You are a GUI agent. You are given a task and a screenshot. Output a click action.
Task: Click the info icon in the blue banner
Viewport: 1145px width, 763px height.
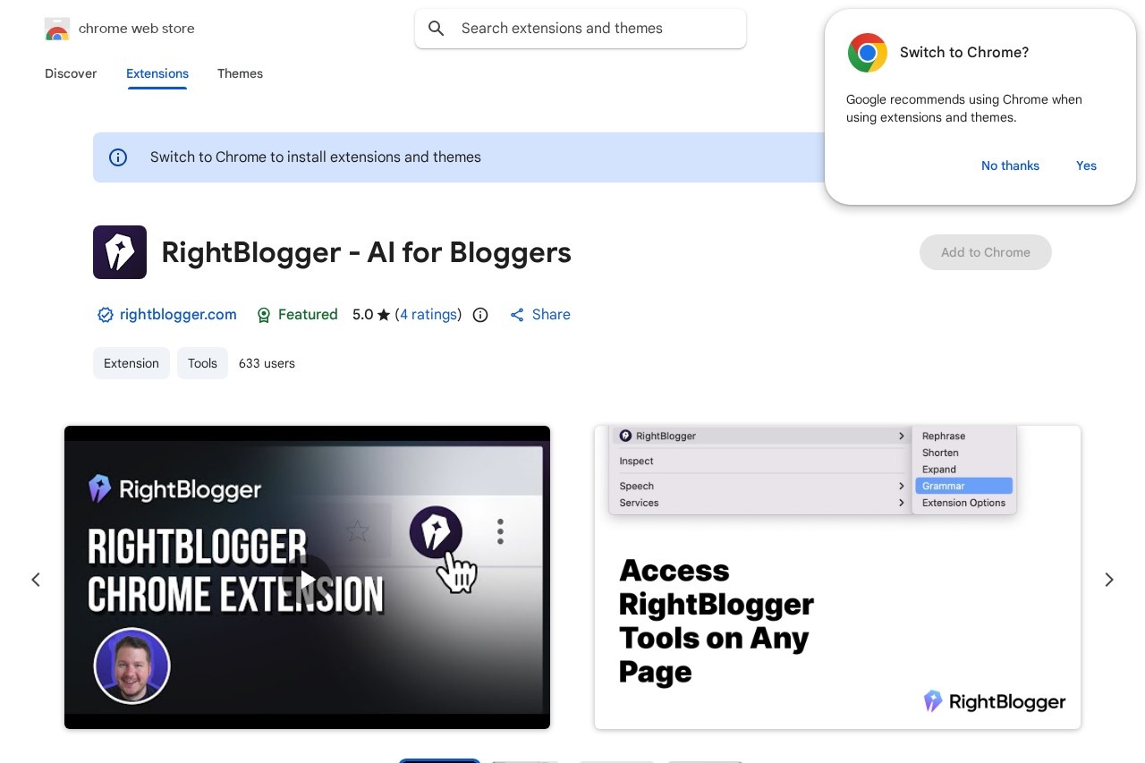(x=118, y=157)
